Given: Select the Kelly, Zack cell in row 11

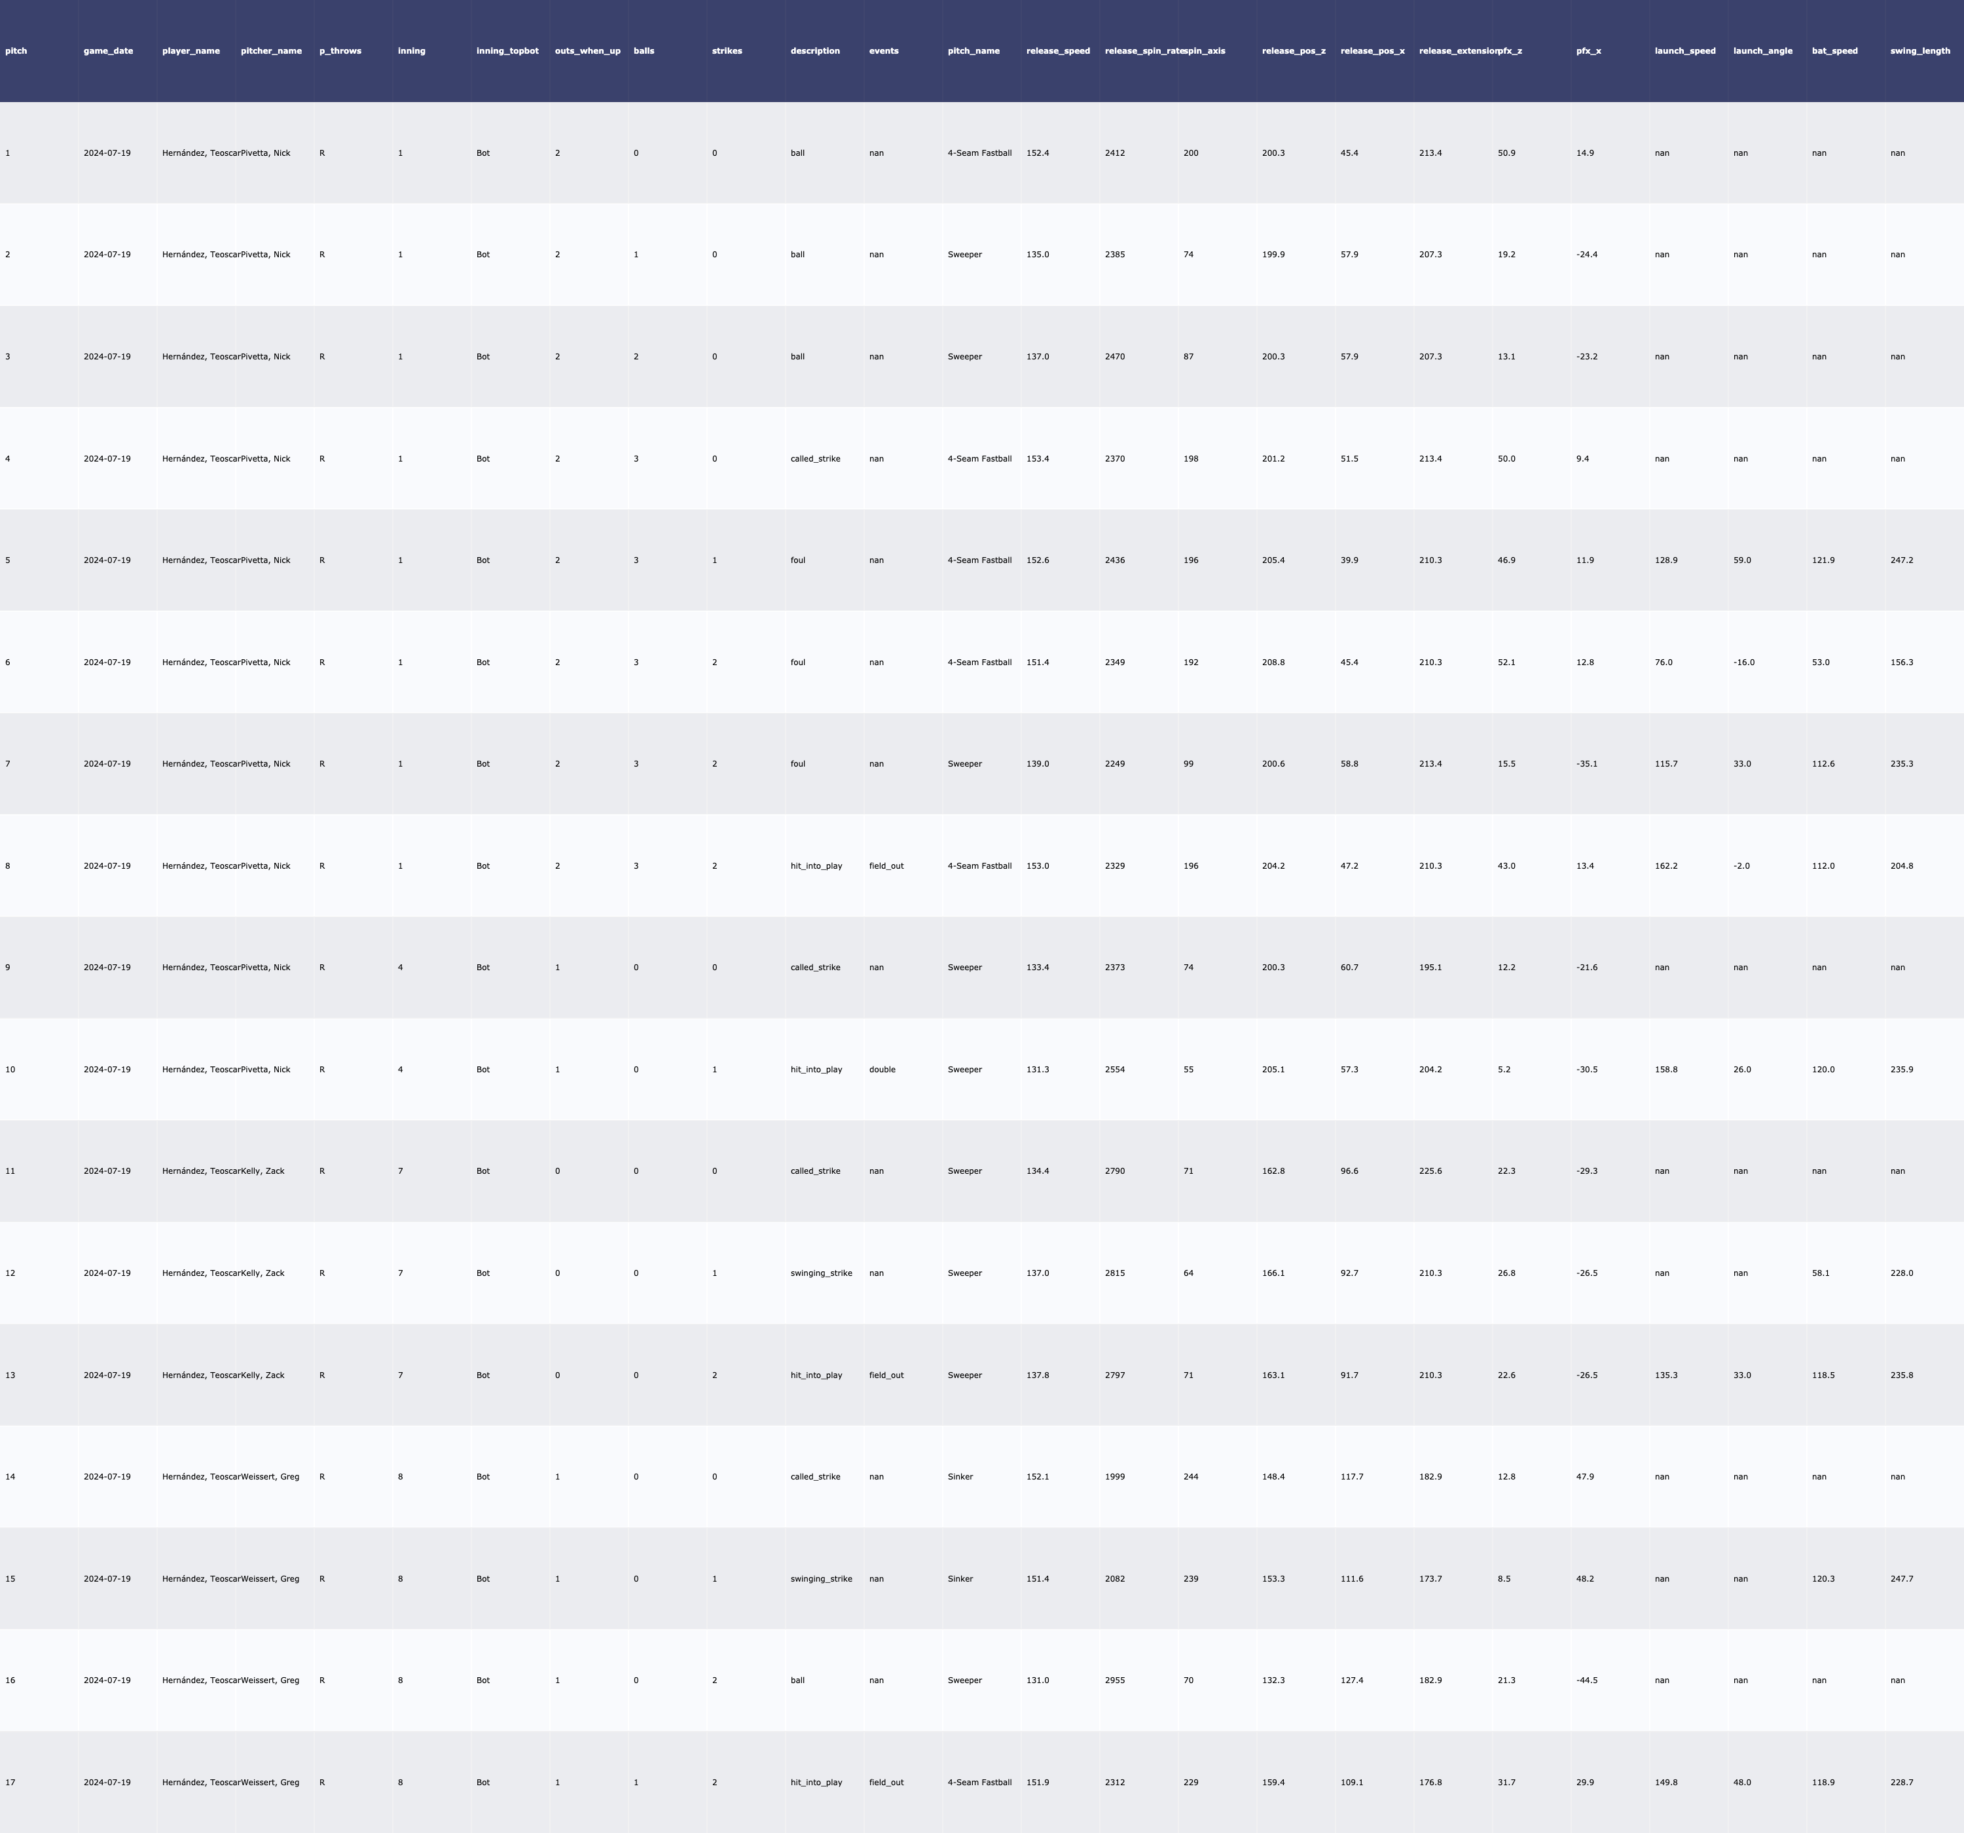Looking at the screenshot, I should pos(263,1171).
